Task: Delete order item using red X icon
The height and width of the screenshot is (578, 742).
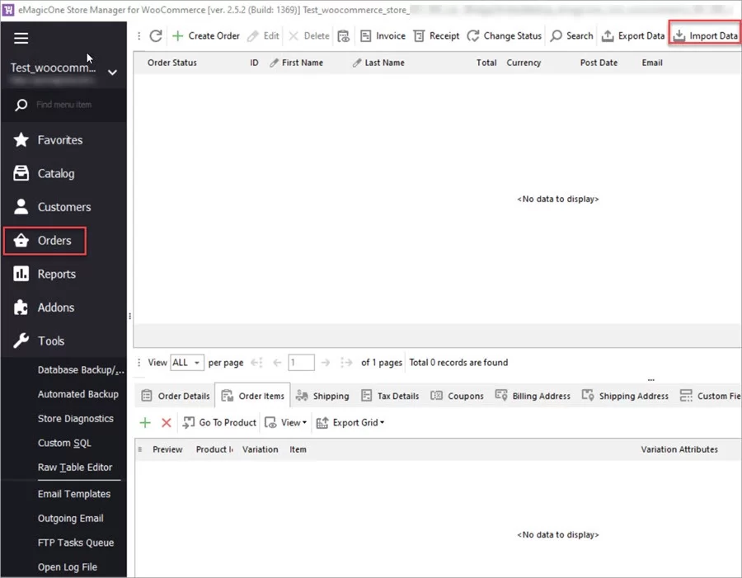Action: pyautogui.click(x=164, y=422)
